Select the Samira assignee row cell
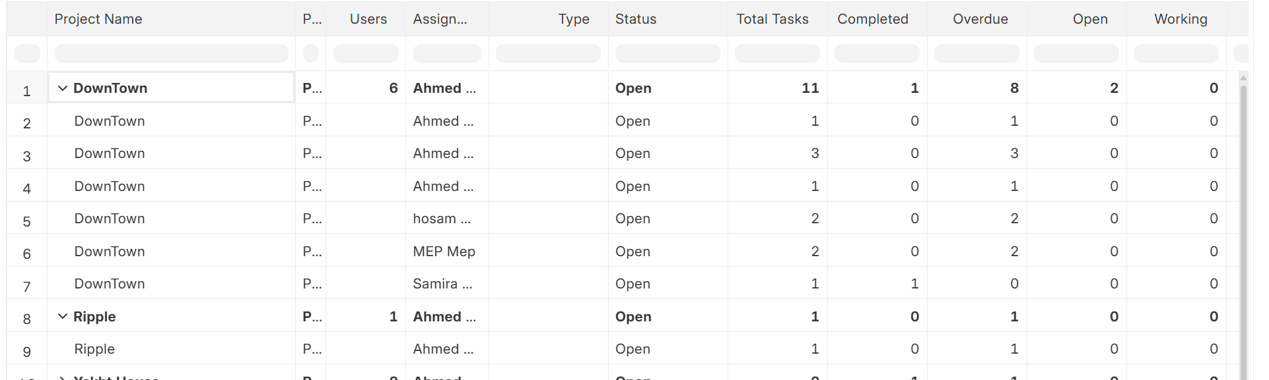This screenshot has height=380, width=1269. click(x=442, y=284)
